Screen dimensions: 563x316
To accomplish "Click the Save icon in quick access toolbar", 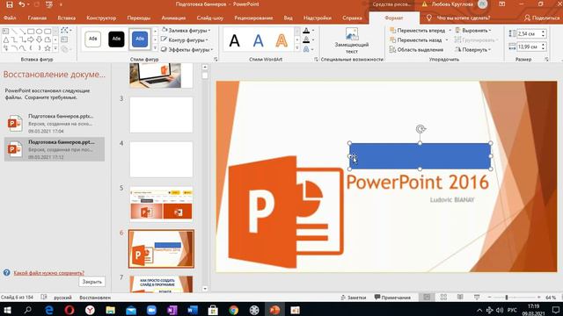I will tap(10, 4).
